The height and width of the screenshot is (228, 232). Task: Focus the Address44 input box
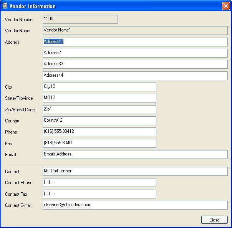[135, 76]
